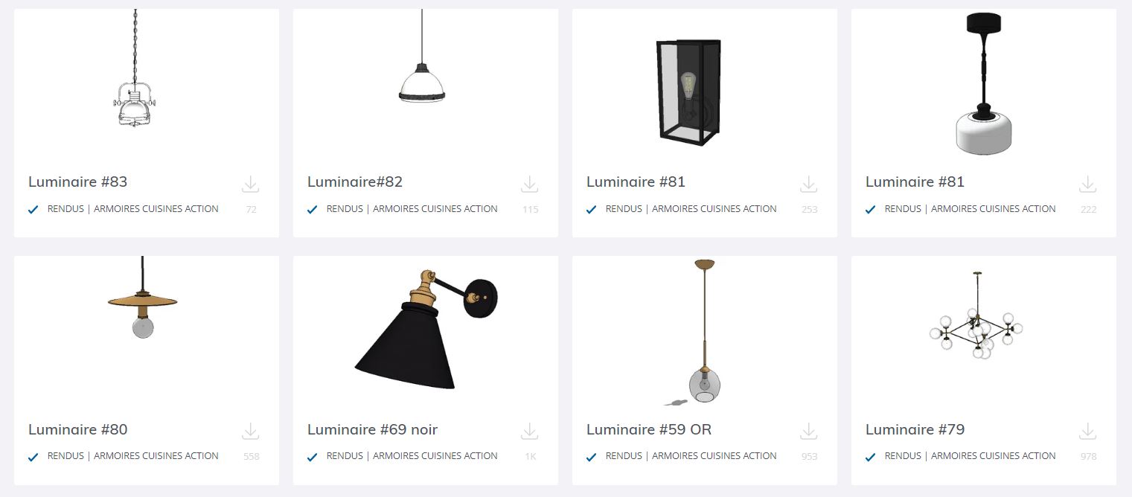Screen dimensions: 1132x497
Task: Open the Luminaire #59 OR title link
Action: point(649,429)
